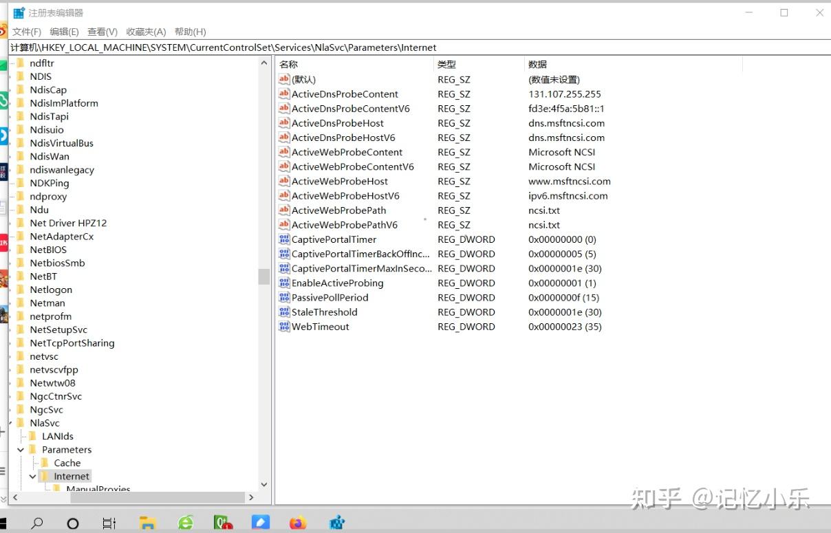
Task: Select the NetSetupSvc key in tree
Action: (58, 329)
